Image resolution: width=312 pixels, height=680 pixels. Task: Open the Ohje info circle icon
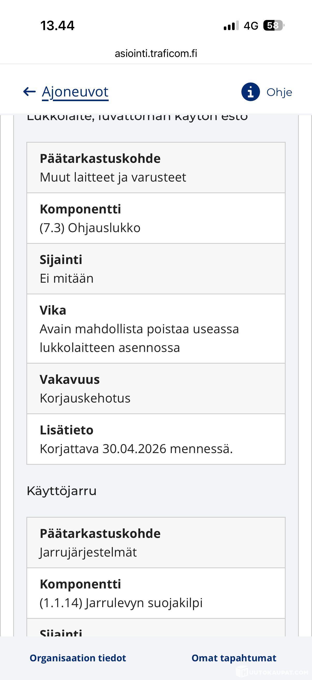(250, 92)
